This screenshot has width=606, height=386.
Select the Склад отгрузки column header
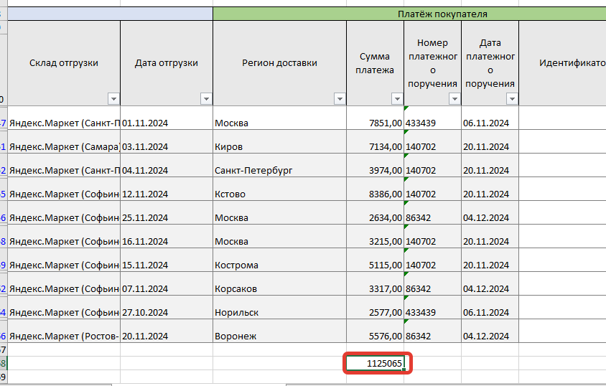64,63
